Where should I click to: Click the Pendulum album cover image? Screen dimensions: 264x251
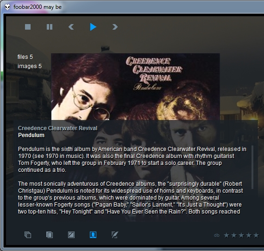click(136, 87)
